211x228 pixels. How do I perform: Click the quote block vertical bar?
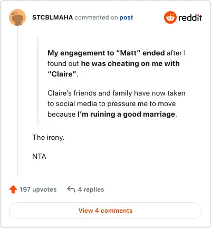(x=37, y=80)
